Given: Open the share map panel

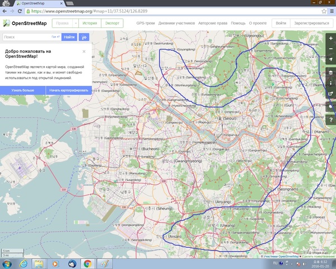Looking at the screenshot, I should pyautogui.click(x=331, y=94).
